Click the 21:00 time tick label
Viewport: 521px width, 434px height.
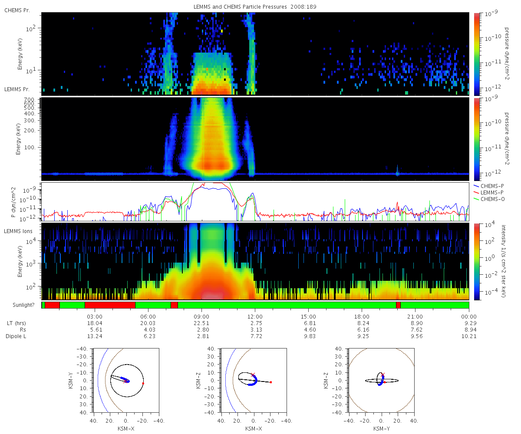coord(415,316)
